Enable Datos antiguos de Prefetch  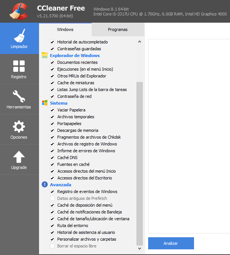pyautogui.click(x=52, y=198)
